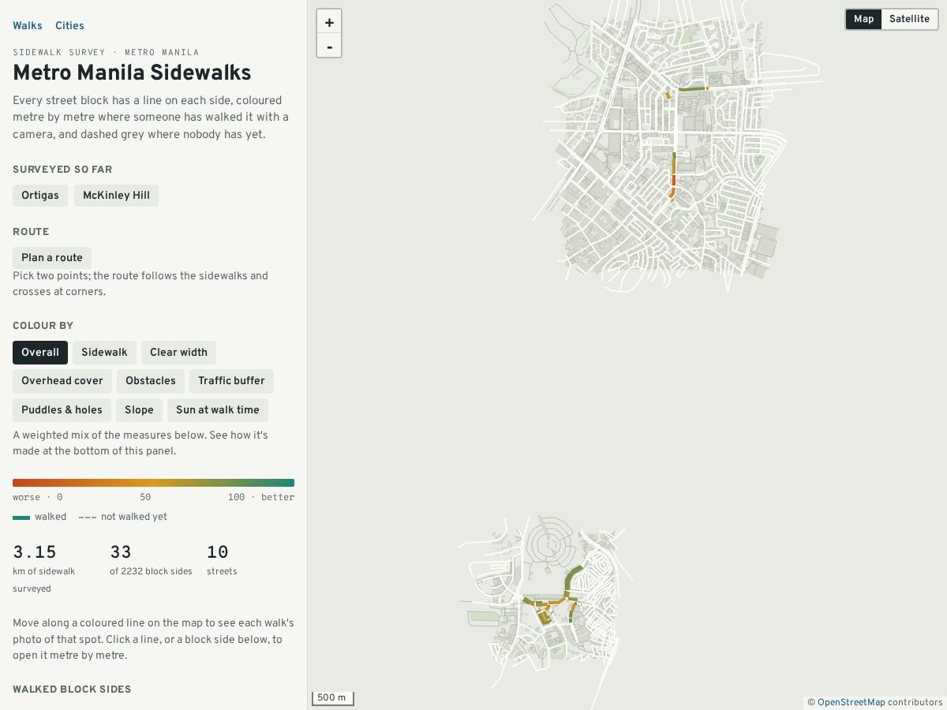Click the worse-to-better colour gradient legend

[153, 483]
